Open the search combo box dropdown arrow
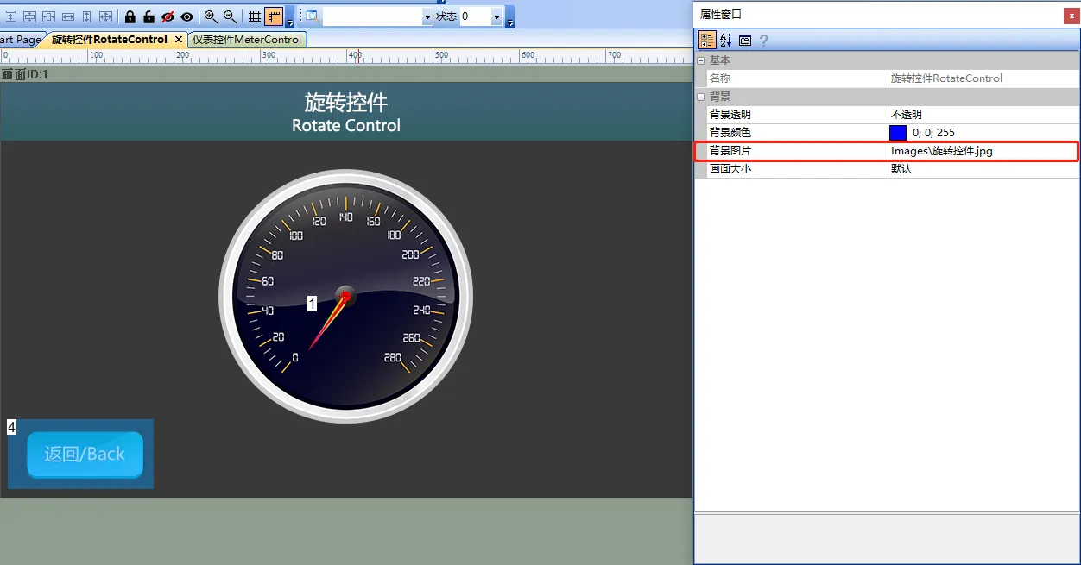The image size is (1081, 565). click(427, 17)
